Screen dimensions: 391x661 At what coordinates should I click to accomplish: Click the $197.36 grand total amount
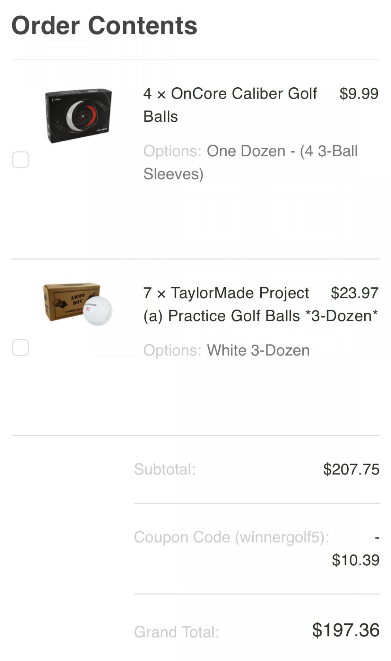pos(346,630)
